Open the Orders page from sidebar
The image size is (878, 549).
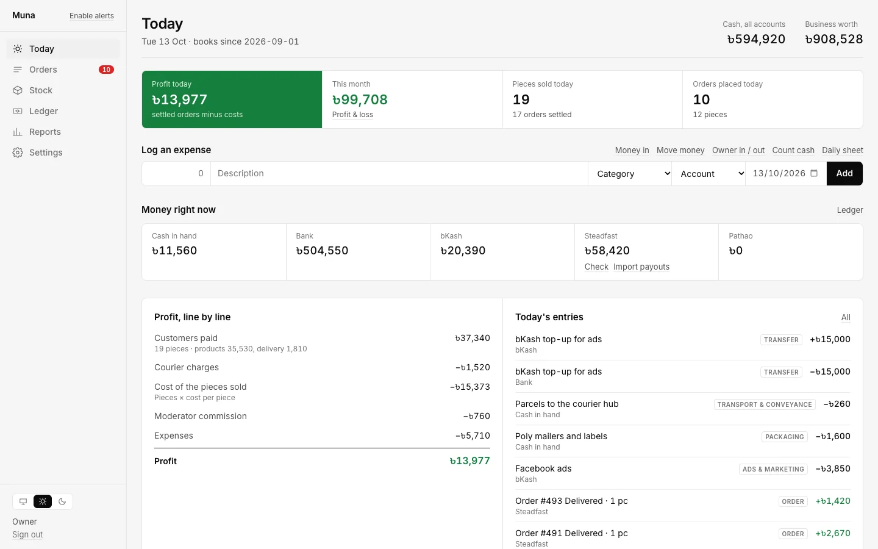63,70
